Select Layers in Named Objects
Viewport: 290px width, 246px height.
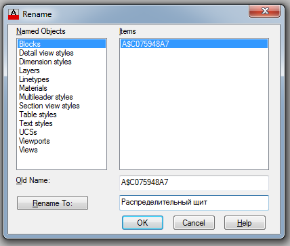pos(29,70)
